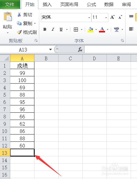Apply borders with the grid icon

click(76, 29)
